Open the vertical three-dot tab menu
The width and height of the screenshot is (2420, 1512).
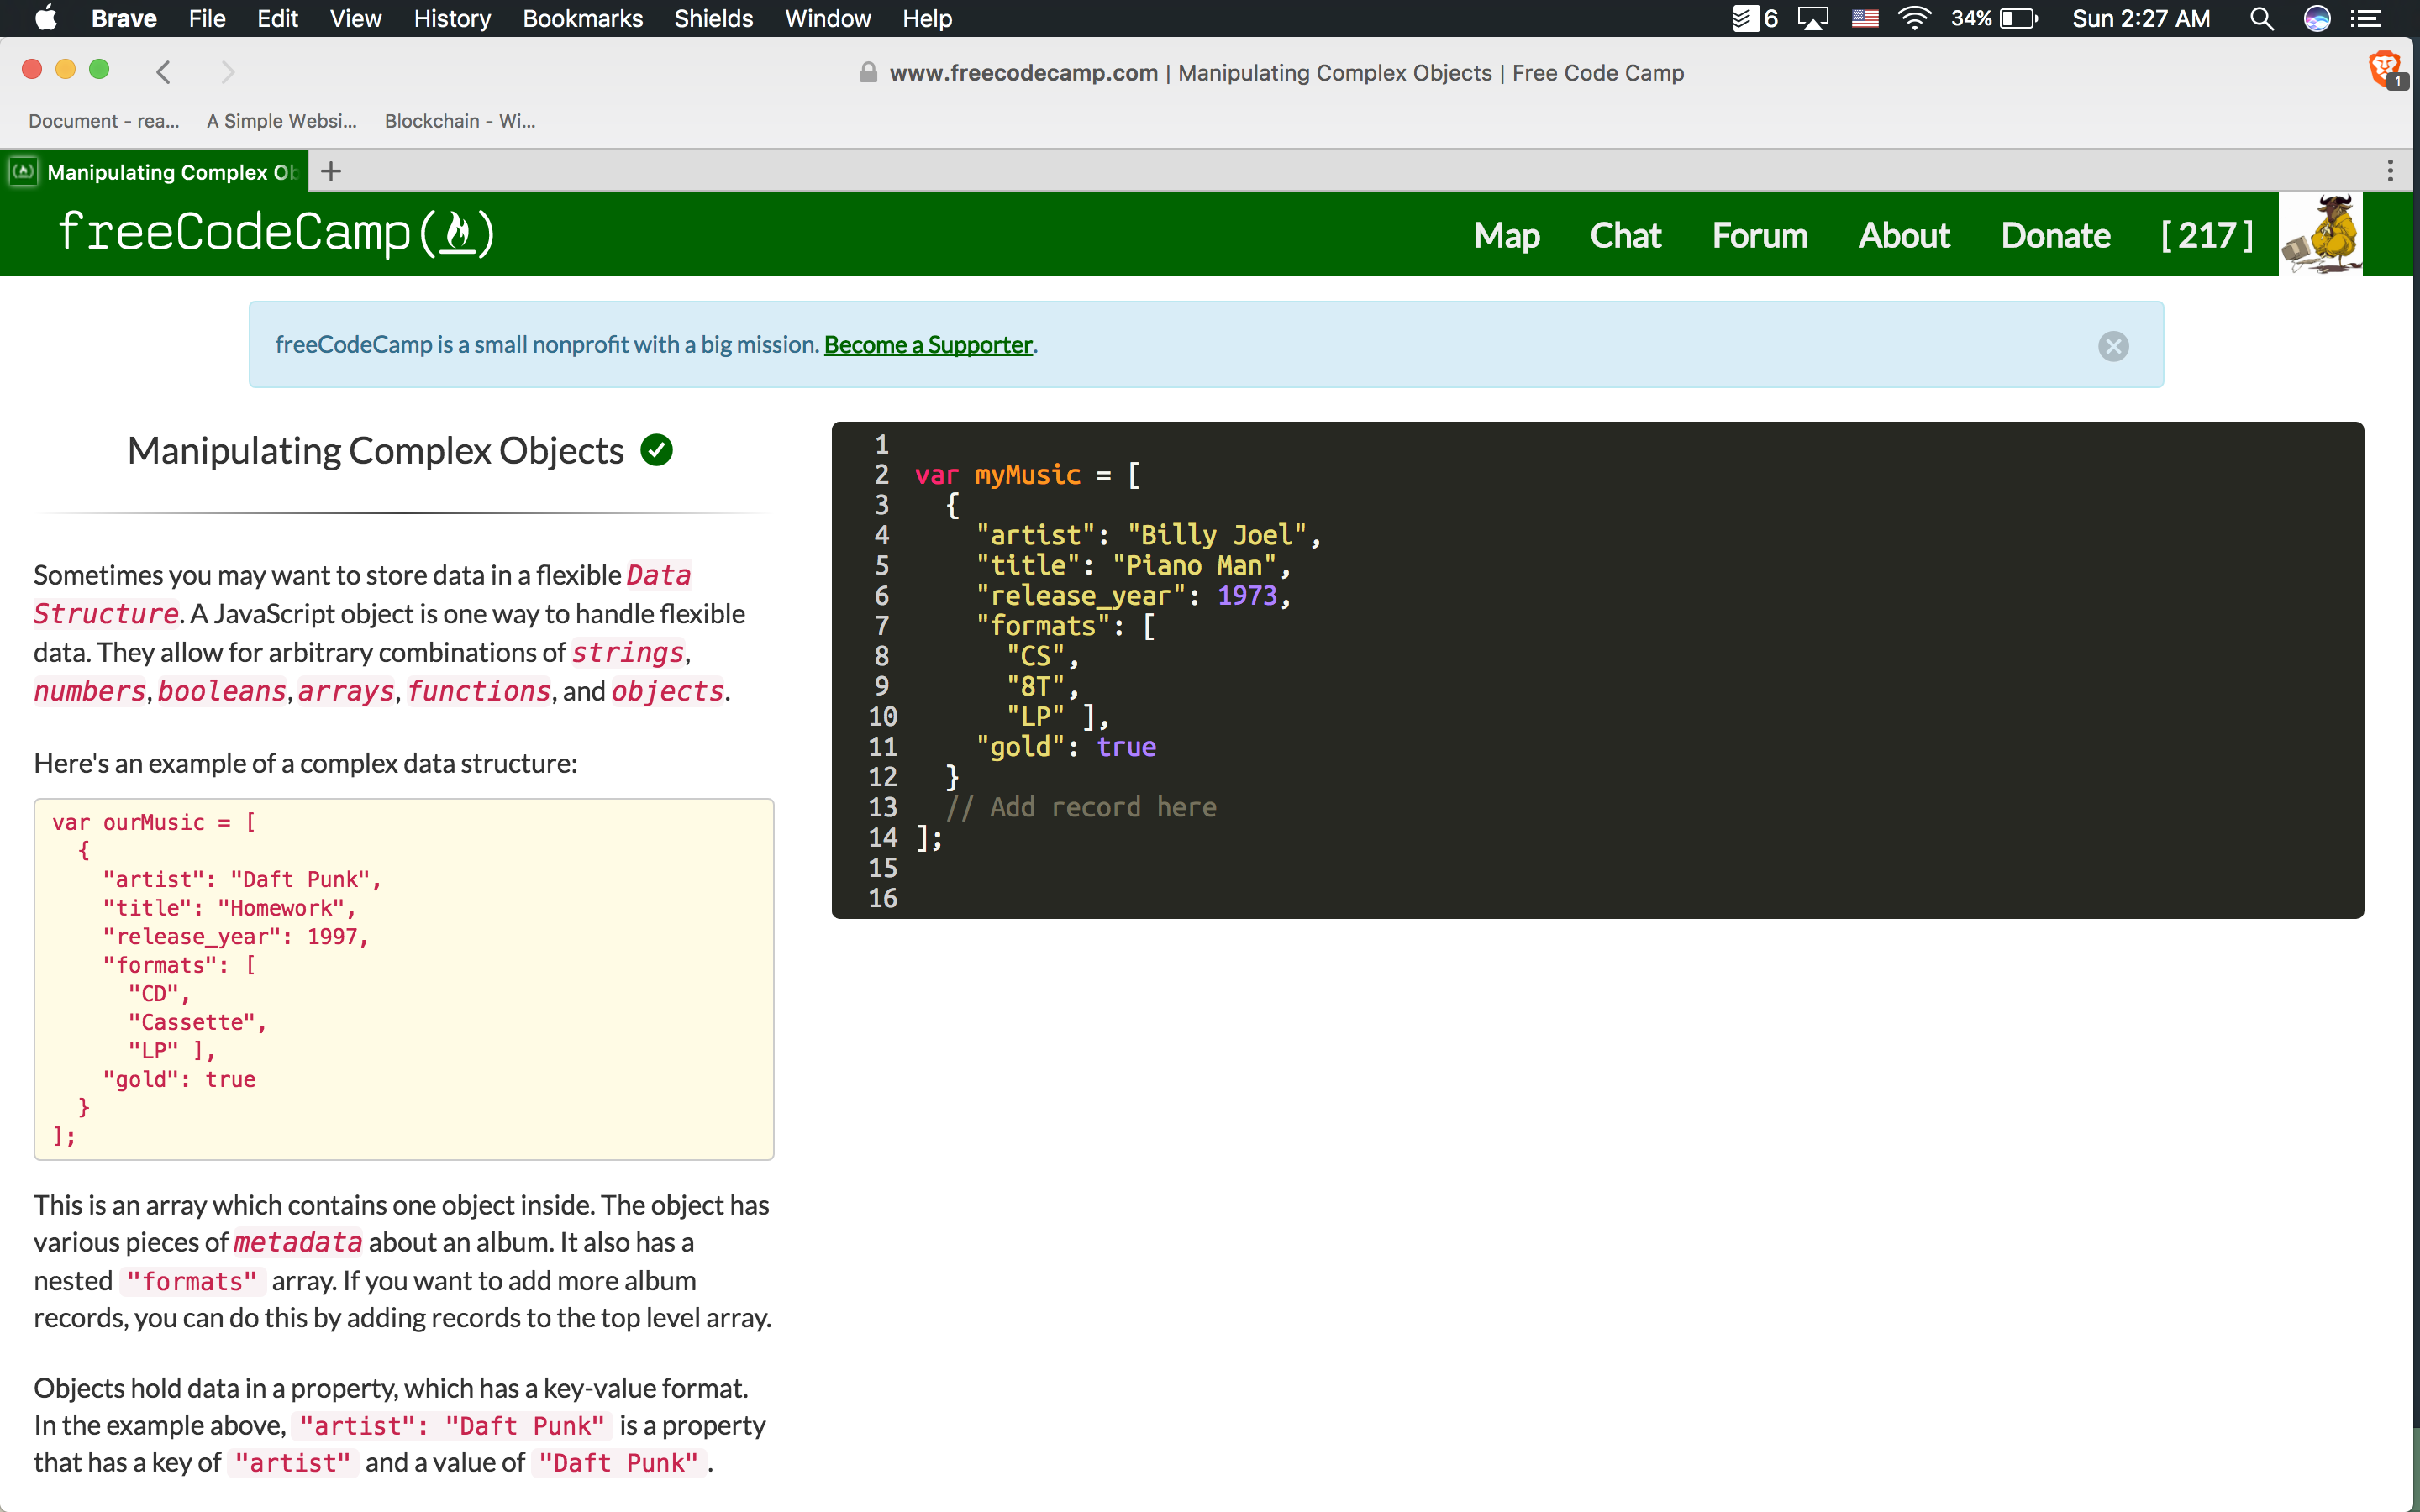[x=2390, y=170]
